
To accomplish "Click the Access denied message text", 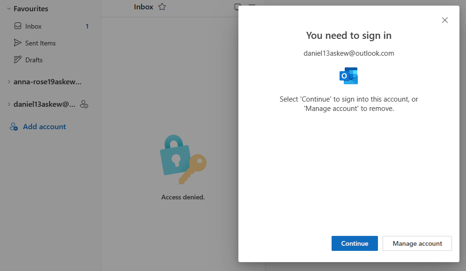I will [183, 197].
